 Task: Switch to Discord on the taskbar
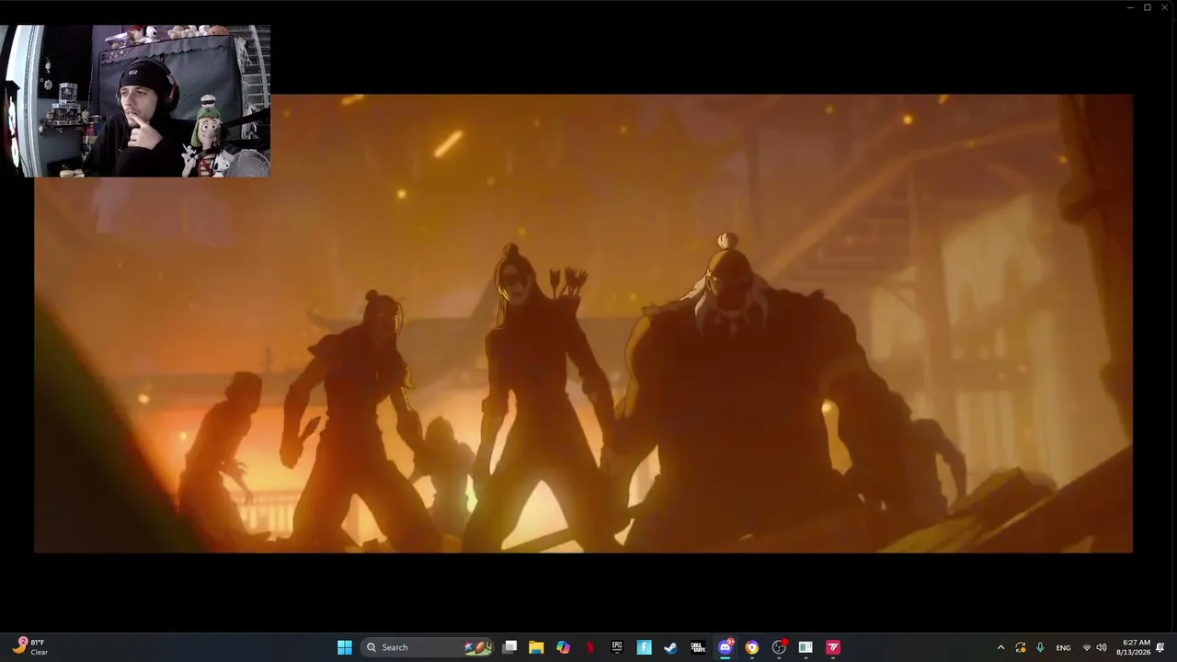point(725,647)
